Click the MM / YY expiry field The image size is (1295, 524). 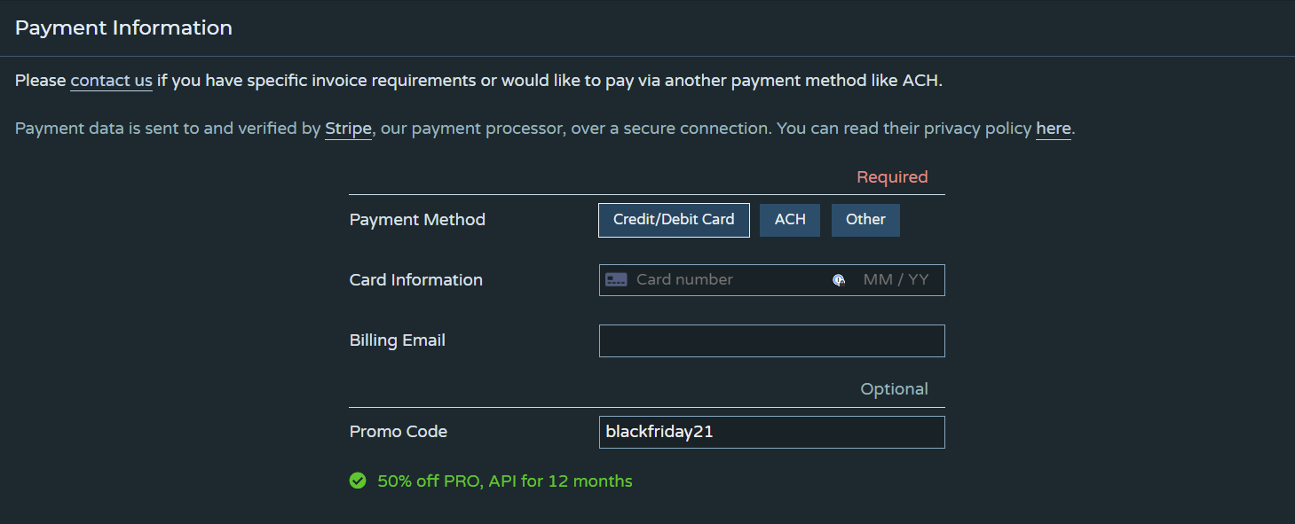[x=896, y=279]
